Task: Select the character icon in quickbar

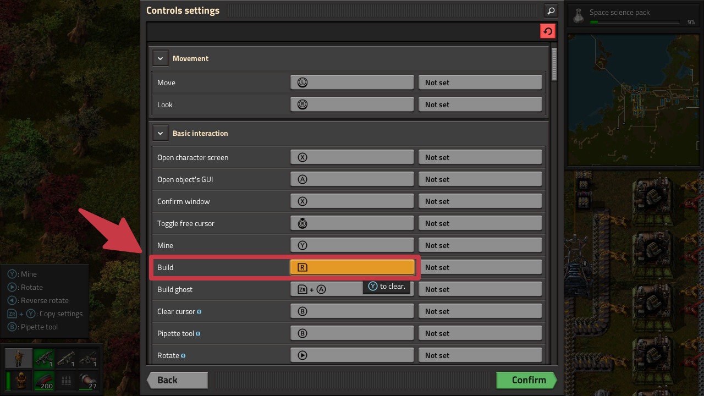Action: (x=19, y=359)
